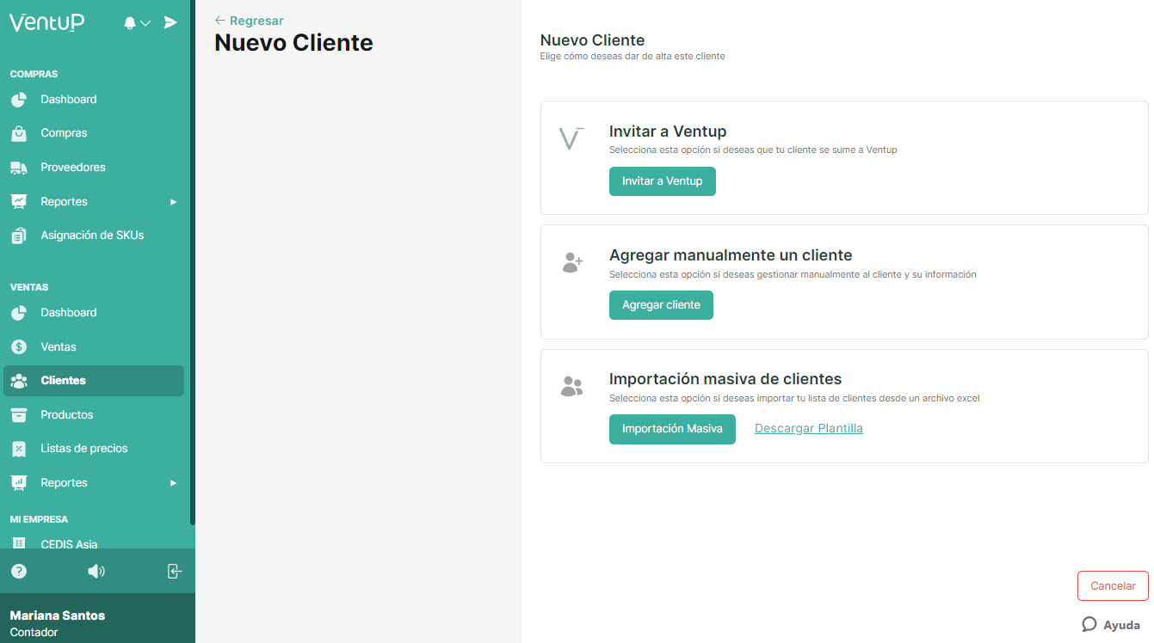The image size is (1154, 643).
Task: Open CEDIS Asia under Mi Empresa
Action: 71,544
